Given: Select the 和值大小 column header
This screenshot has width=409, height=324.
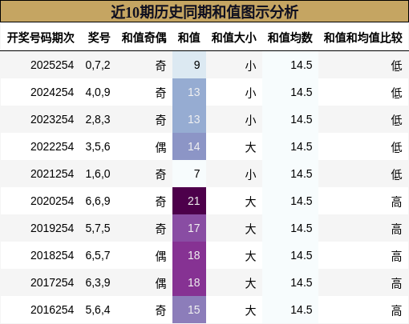Looking at the screenshot, I should pos(234,38).
